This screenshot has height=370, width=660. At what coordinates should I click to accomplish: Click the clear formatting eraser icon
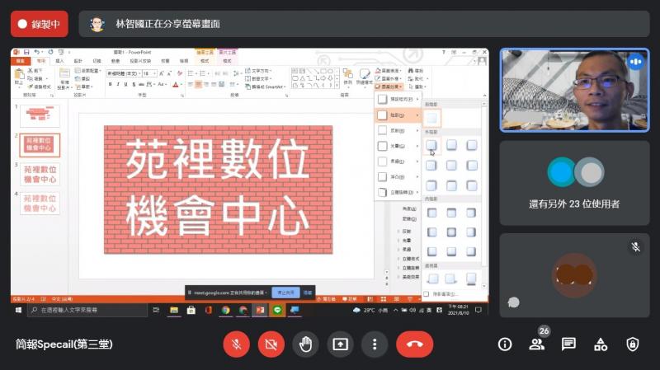(180, 73)
